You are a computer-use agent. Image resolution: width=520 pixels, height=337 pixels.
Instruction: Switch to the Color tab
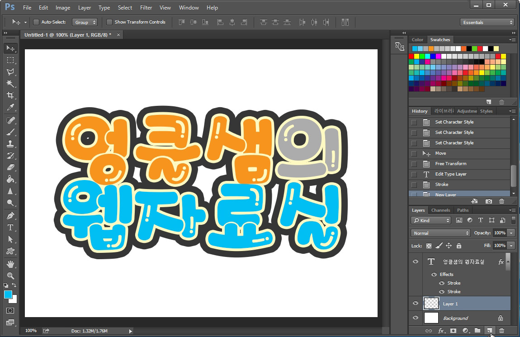[417, 39]
